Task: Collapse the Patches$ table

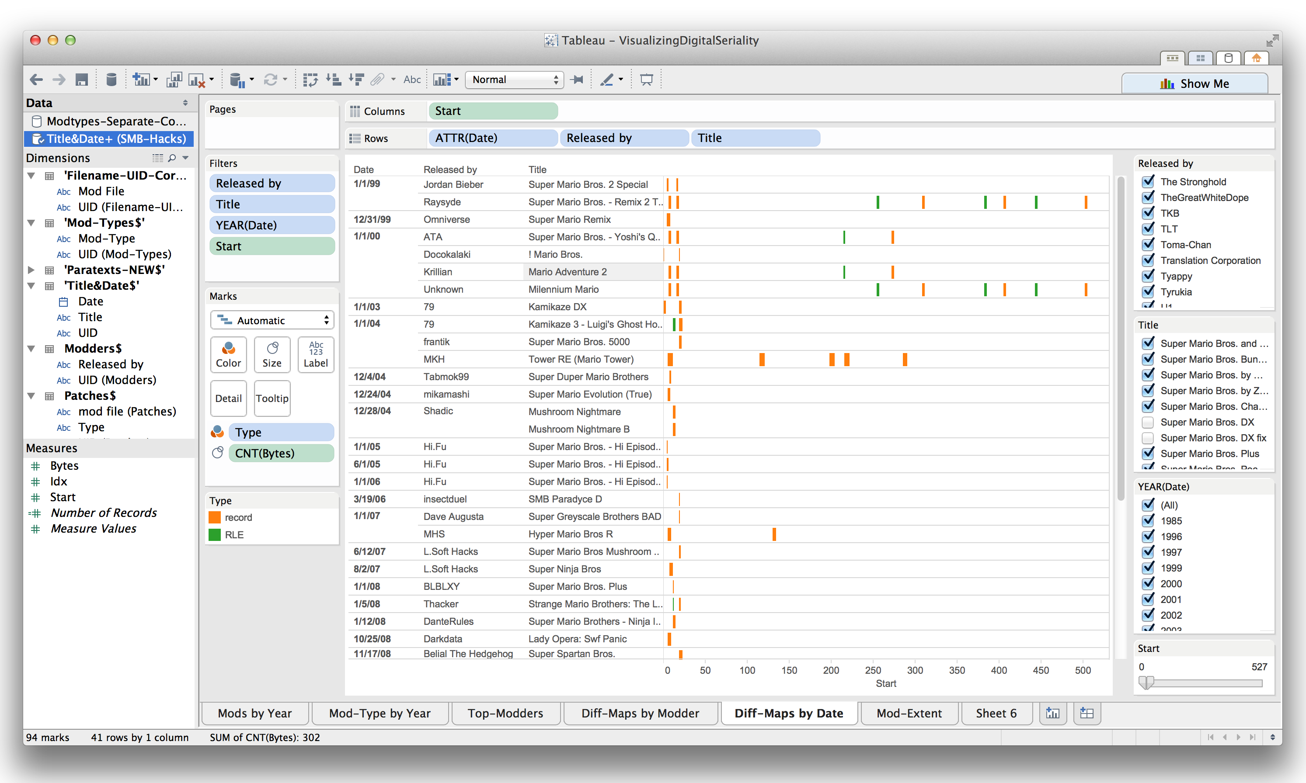Action: pos(31,396)
